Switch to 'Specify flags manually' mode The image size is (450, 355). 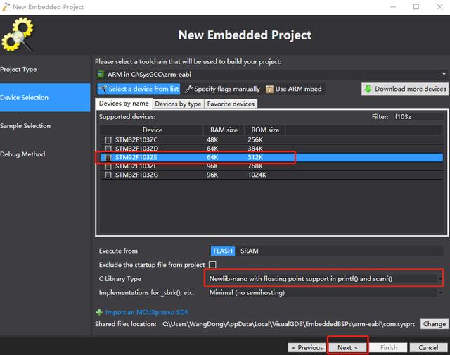click(x=222, y=89)
